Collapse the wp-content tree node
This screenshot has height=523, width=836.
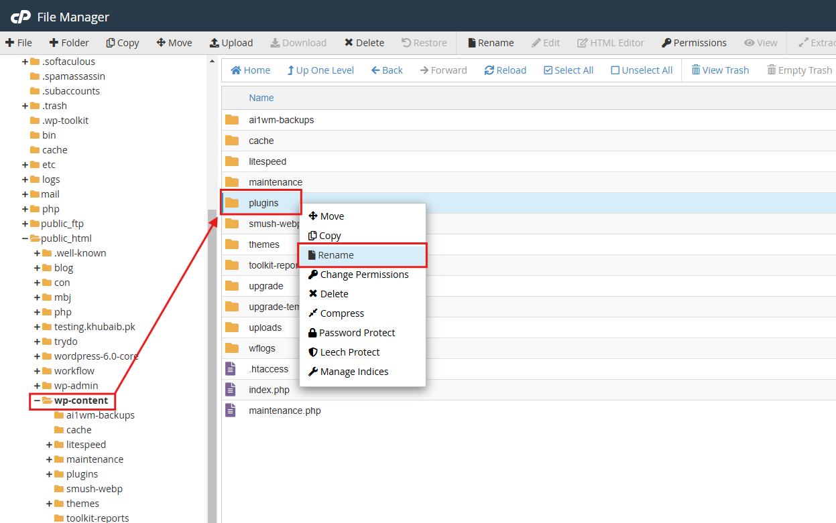tap(38, 400)
